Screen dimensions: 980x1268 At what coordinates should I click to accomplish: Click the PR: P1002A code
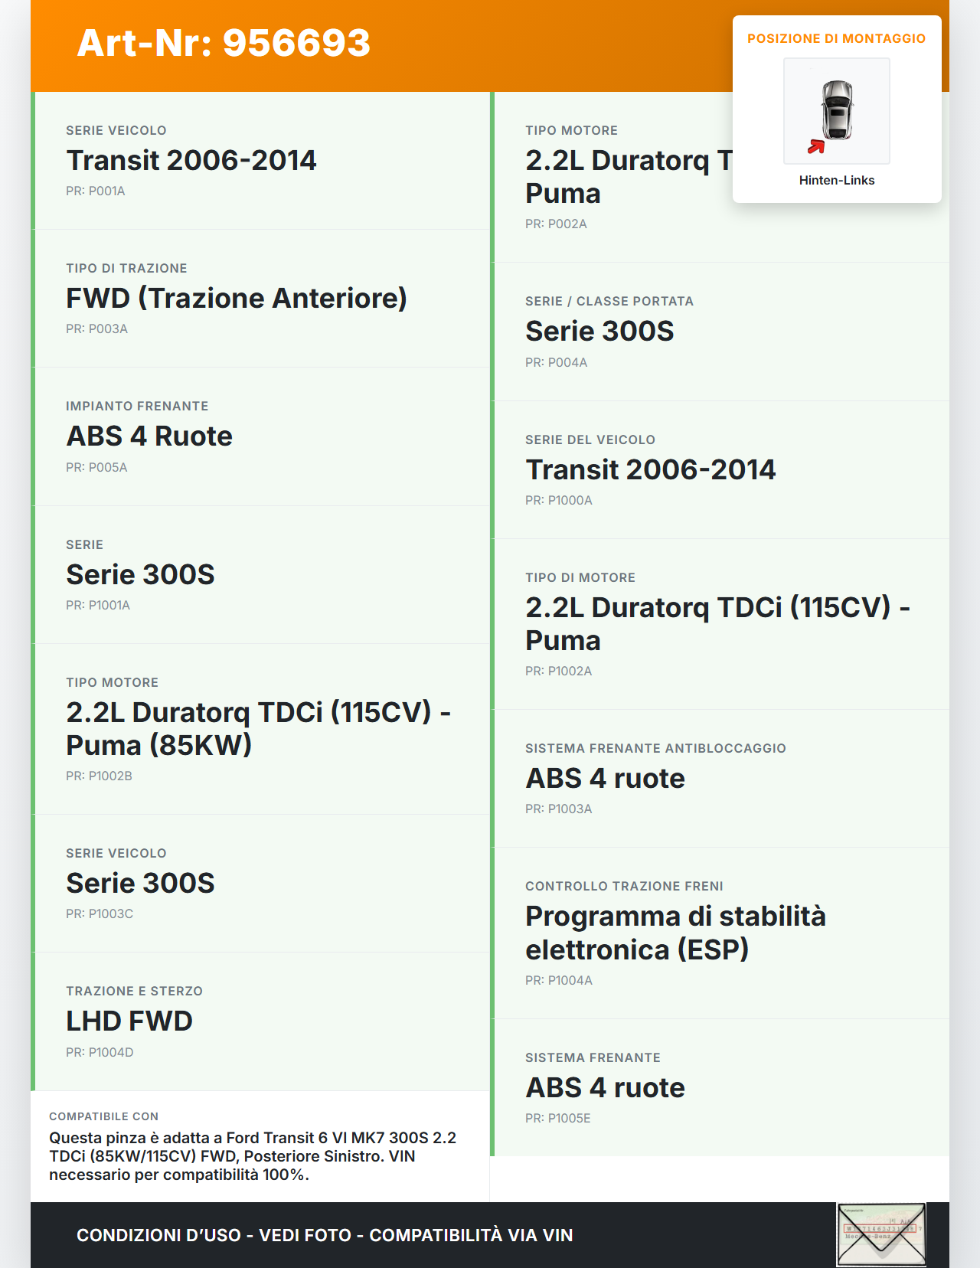(x=558, y=671)
